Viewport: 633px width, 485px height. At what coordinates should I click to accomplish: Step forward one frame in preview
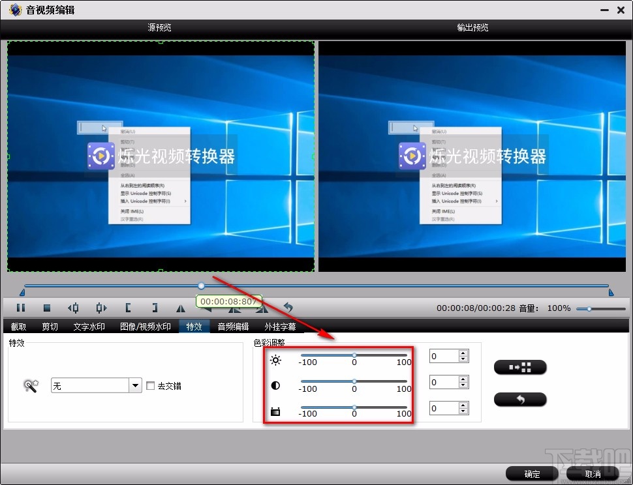tap(101, 307)
